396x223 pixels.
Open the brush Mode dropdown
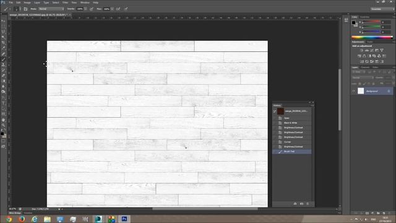tap(51, 9)
